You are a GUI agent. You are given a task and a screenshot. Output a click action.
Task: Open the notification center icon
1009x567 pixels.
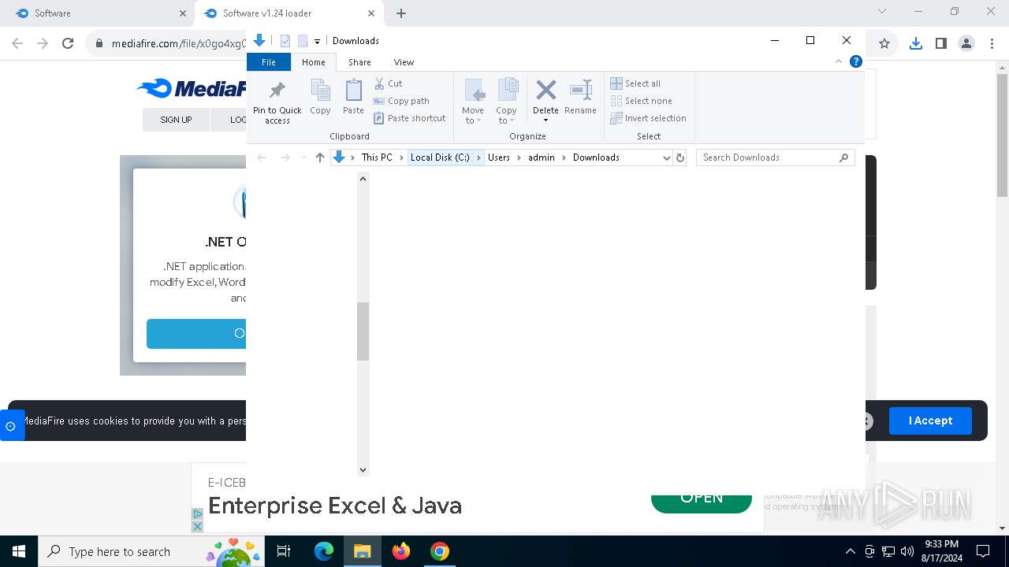(983, 551)
